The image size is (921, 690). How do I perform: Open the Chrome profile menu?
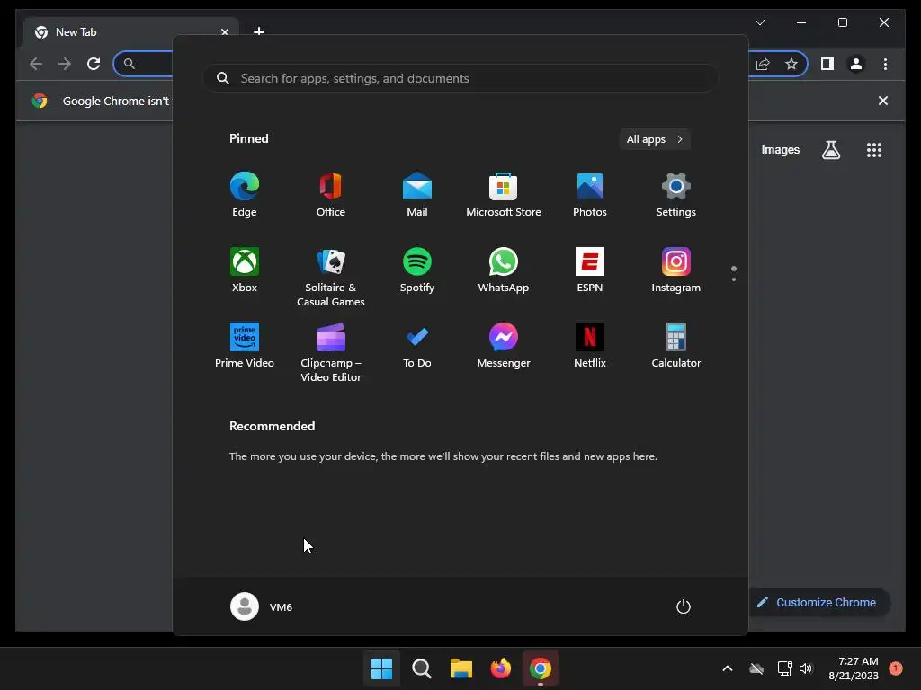click(x=856, y=64)
